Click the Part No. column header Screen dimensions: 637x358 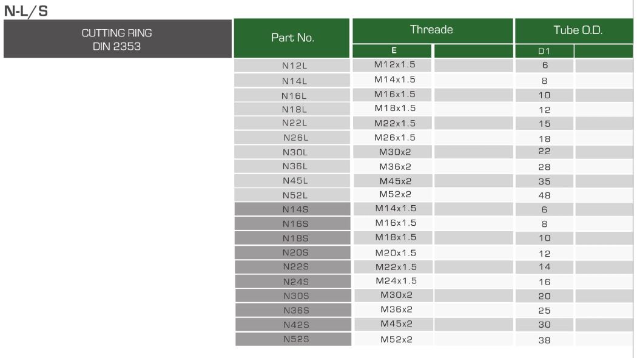[x=292, y=38]
